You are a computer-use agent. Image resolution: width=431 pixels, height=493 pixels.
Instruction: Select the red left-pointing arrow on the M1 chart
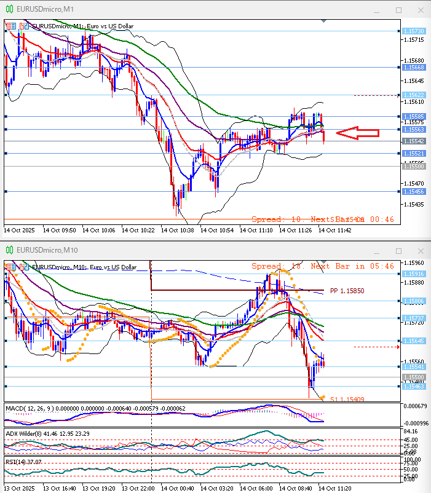click(358, 132)
